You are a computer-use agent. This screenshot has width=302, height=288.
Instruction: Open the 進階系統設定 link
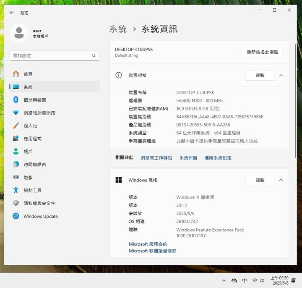click(218, 158)
